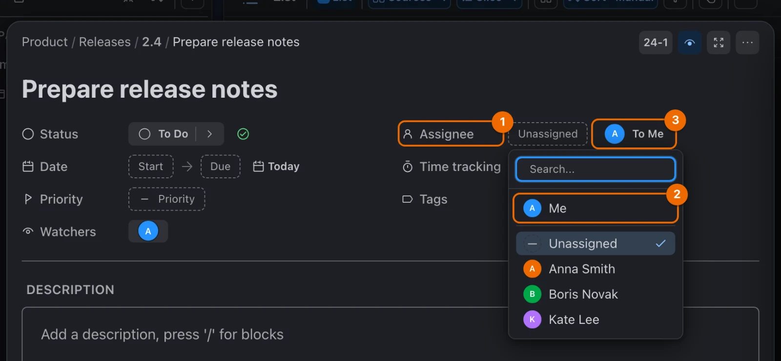Click the watcher avatar A
The width and height of the screenshot is (781, 361).
[x=148, y=231]
